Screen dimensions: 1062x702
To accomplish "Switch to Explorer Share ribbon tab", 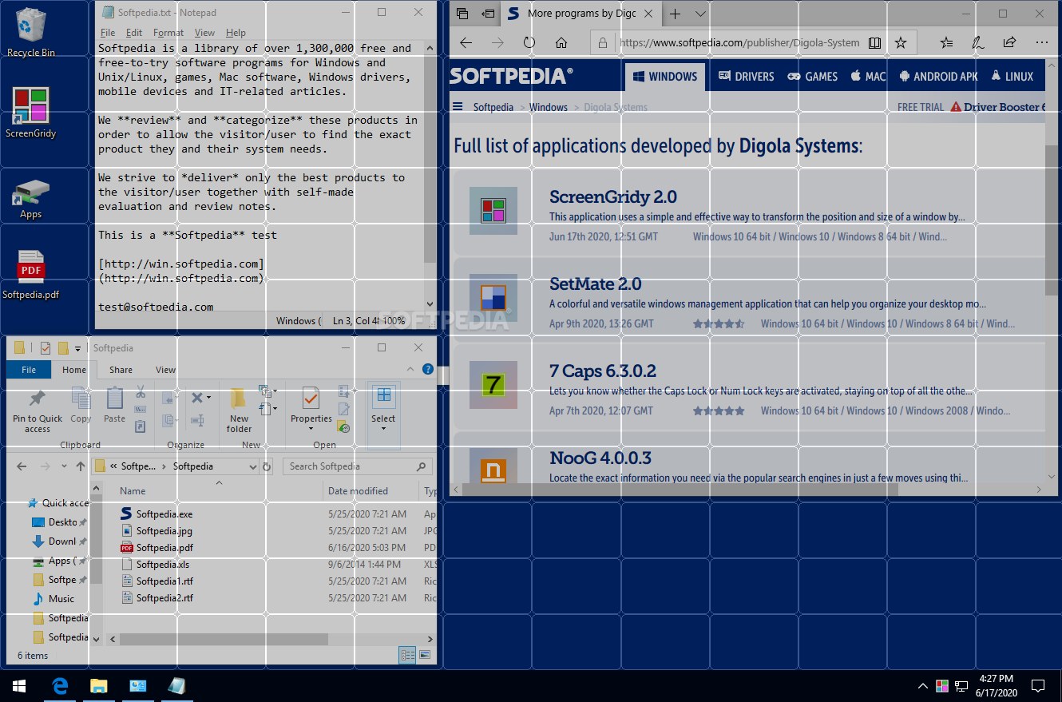I will (121, 370).
